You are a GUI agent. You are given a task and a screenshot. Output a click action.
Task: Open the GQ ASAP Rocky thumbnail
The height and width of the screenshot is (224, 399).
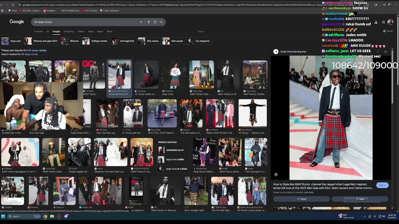point(94,75)
